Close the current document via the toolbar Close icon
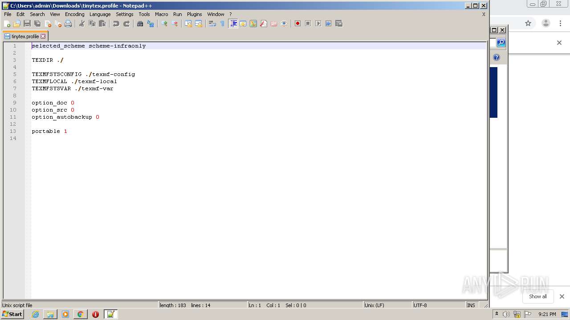570x320 pixels. [48, 24]
